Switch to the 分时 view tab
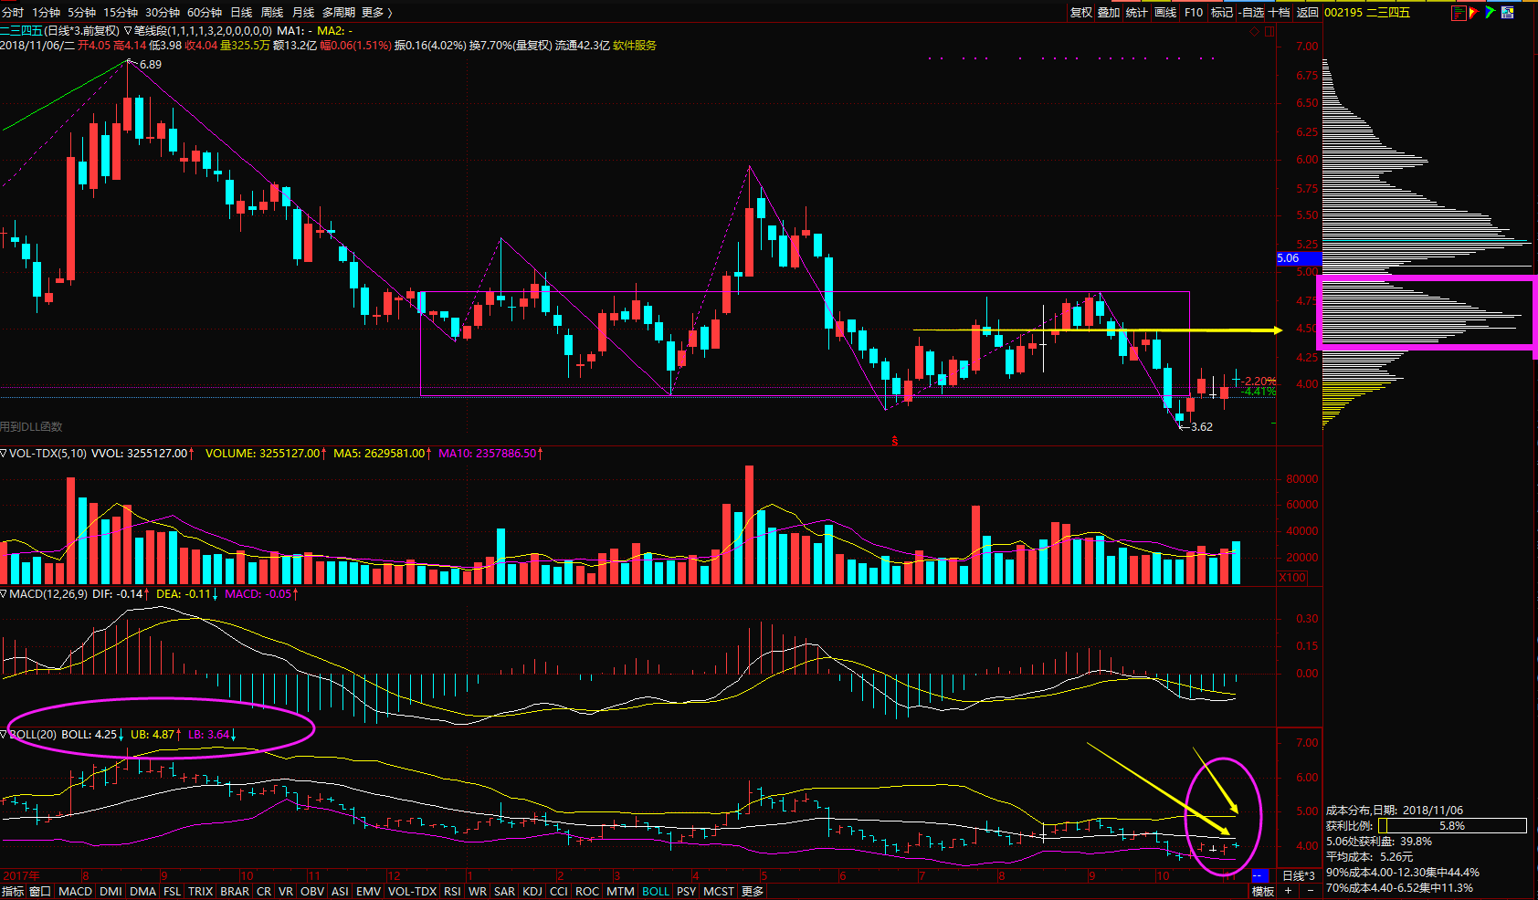Viewport: 1538px width, 900px height. click(x=13, y=12)
